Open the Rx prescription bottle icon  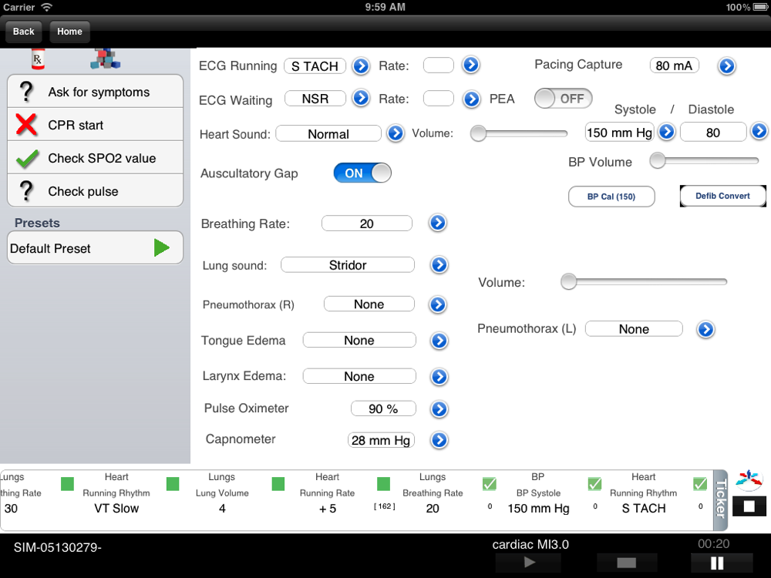coord(38,59)
